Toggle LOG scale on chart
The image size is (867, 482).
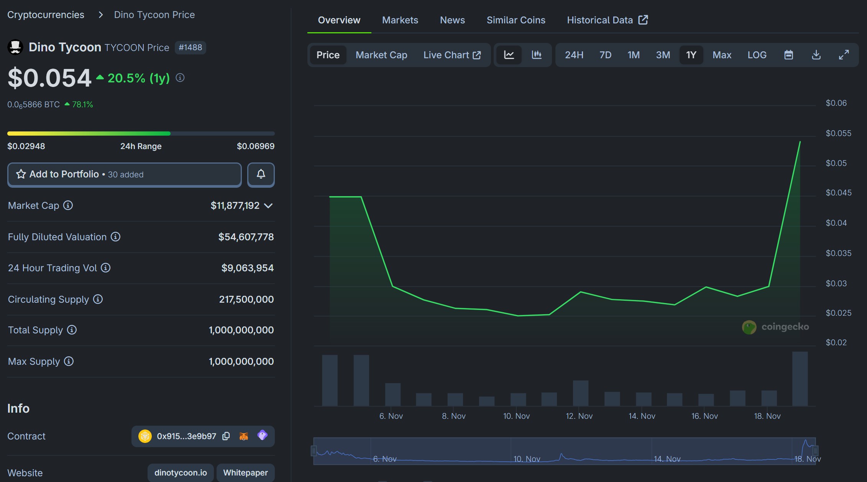point(757,55)
